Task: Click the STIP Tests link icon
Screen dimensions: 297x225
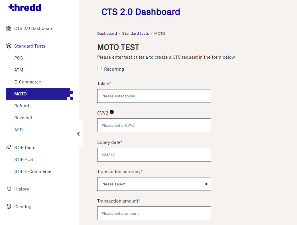Action: (x=9, y=148)
